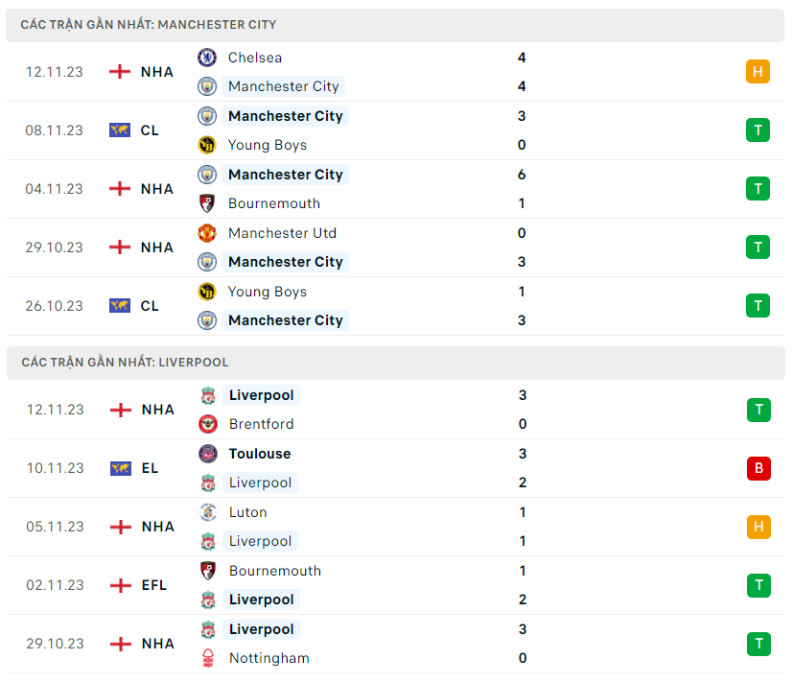
Task: Click the flag icon beside EL label
Action: pos(120,468)
